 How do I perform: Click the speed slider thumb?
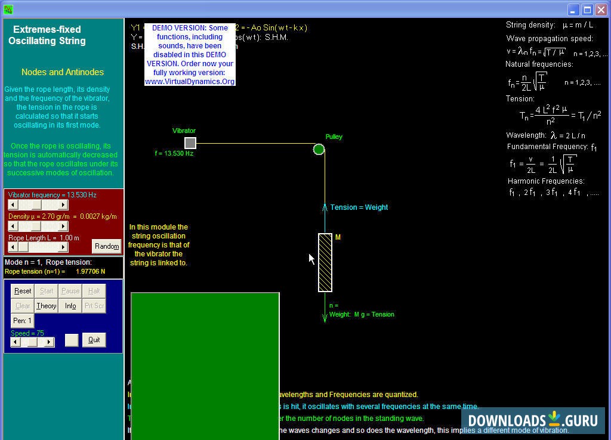pos(33,342)
